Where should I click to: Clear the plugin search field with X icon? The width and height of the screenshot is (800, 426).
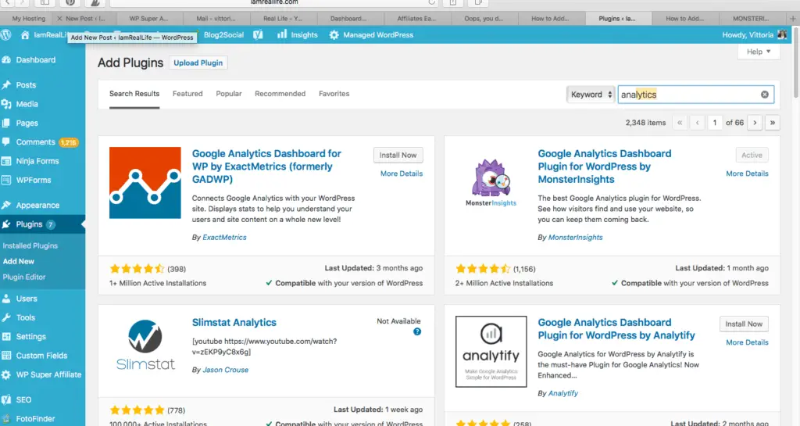pos(764,95)
